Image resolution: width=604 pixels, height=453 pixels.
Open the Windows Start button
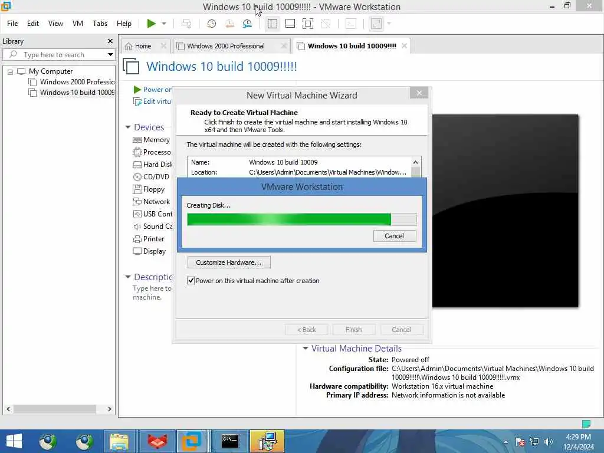pyautogui.click(x=14, y=441)
